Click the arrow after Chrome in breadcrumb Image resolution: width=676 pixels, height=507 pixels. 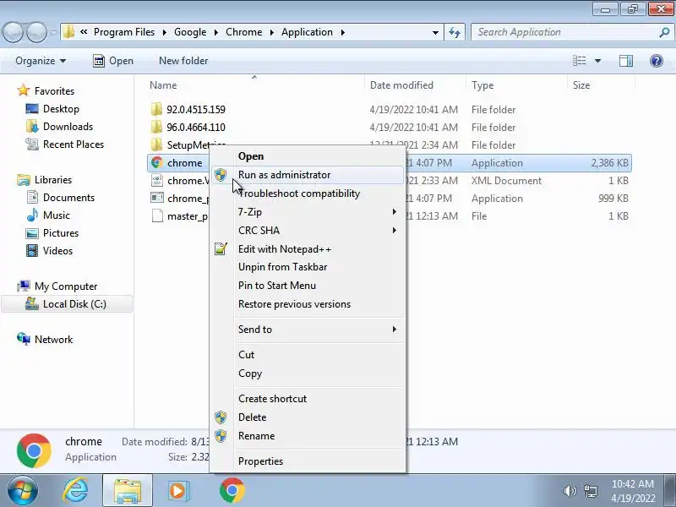[x=272, y=32]
